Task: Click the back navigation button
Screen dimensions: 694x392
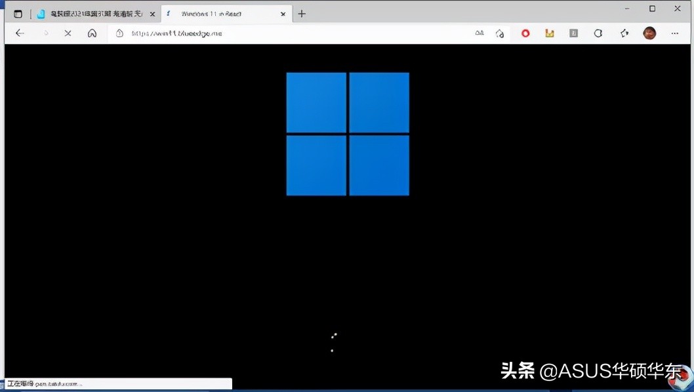Action: pyautogui.click(x=20, y=33)
